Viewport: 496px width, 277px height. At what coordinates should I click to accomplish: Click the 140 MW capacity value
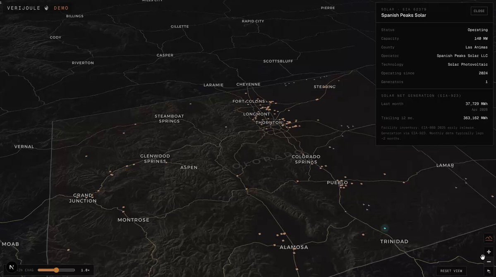[x=481, y=38]
